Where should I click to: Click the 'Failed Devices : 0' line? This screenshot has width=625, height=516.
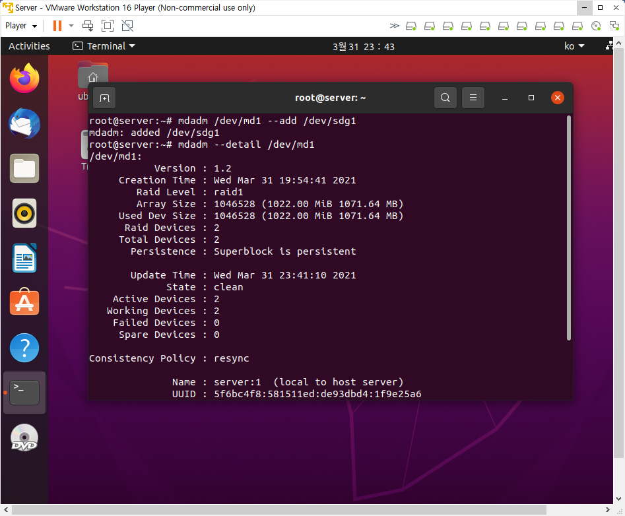[x=166, y=323]
